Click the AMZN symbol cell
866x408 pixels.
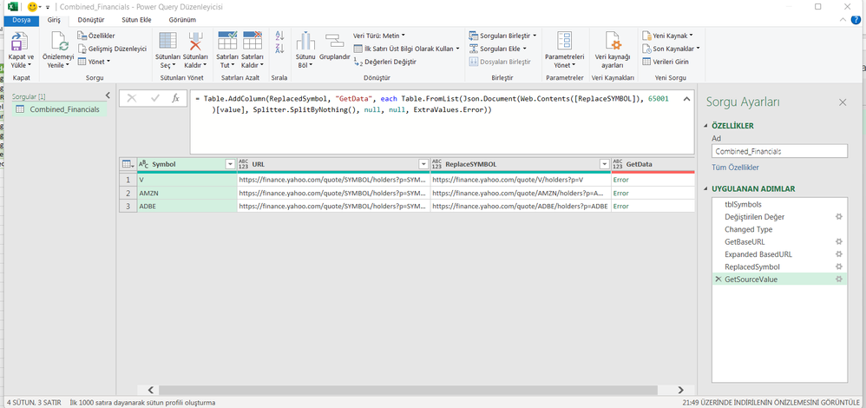point(187,193)
